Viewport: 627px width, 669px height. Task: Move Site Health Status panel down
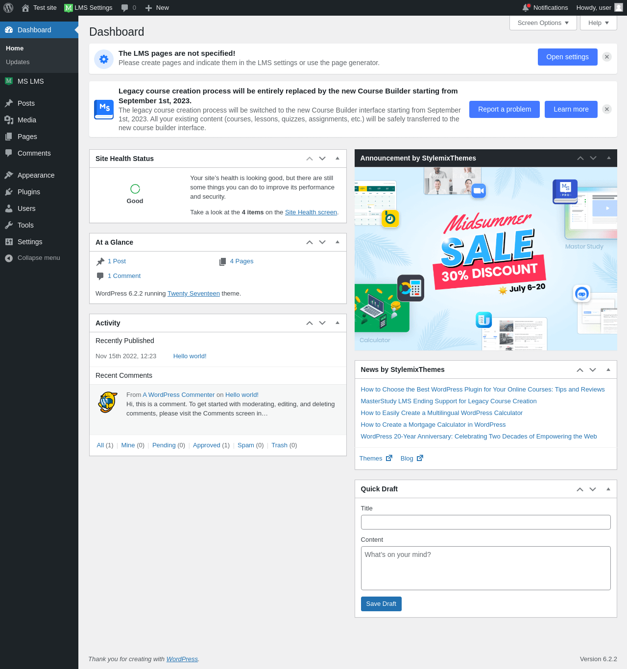point(322,159)
